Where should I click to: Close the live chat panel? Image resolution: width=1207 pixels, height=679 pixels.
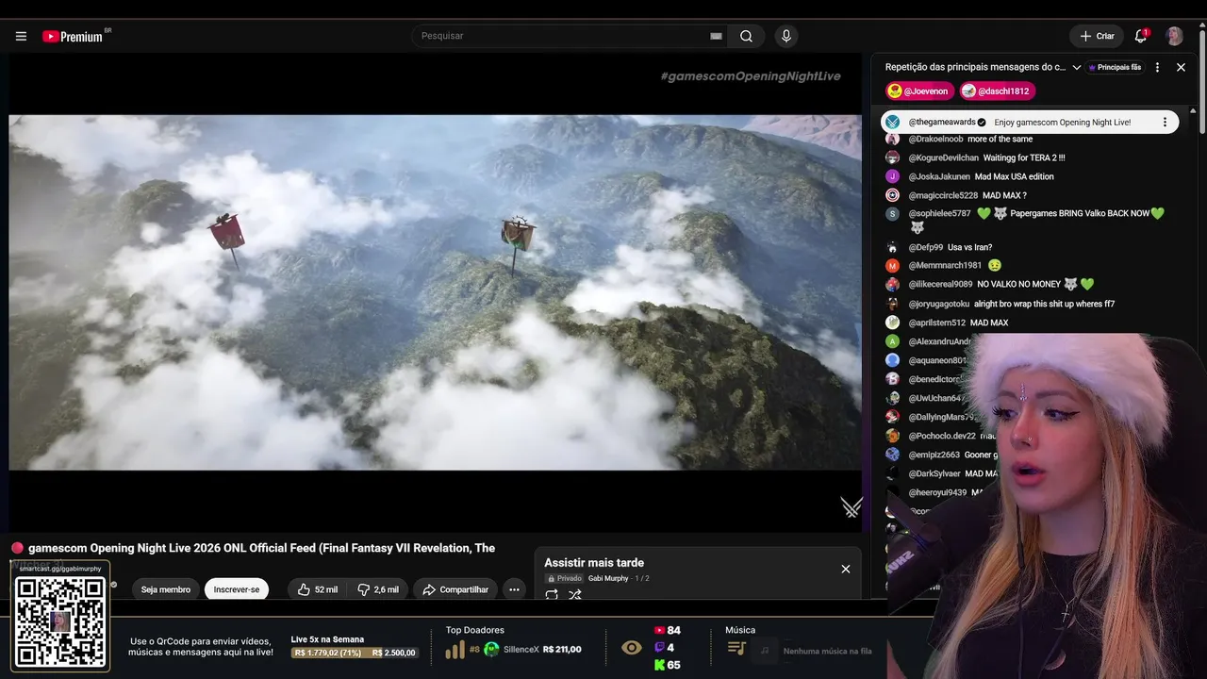(x=1181, y=67)
